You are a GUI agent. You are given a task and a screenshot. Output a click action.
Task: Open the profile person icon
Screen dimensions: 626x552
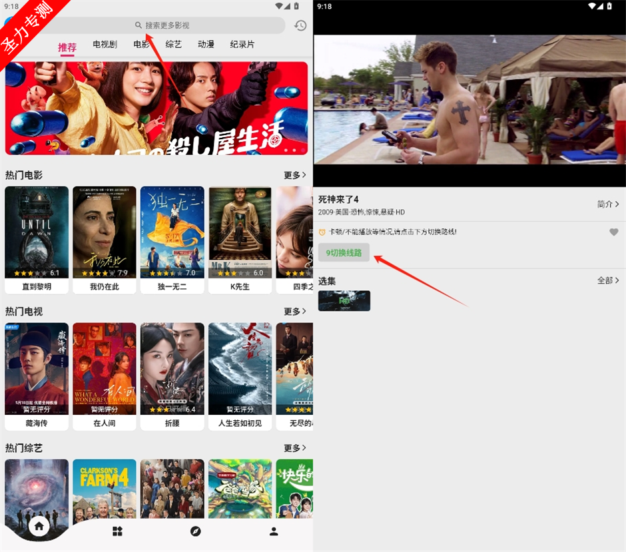pos(274,531)
